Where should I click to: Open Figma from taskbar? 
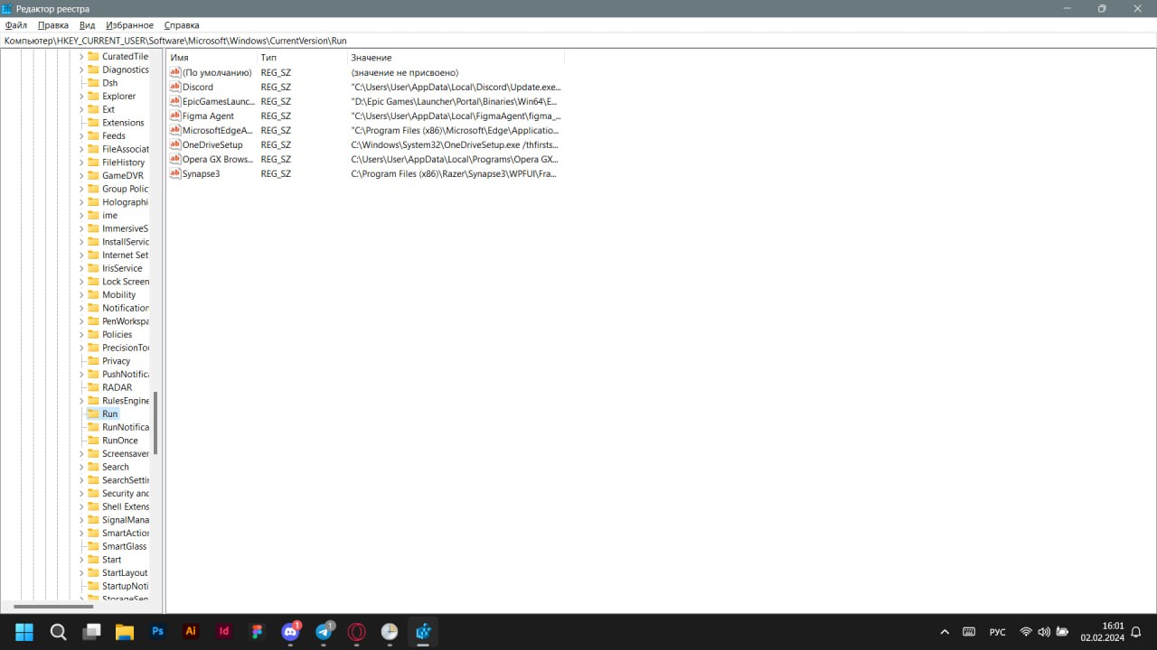click(258, 632)
